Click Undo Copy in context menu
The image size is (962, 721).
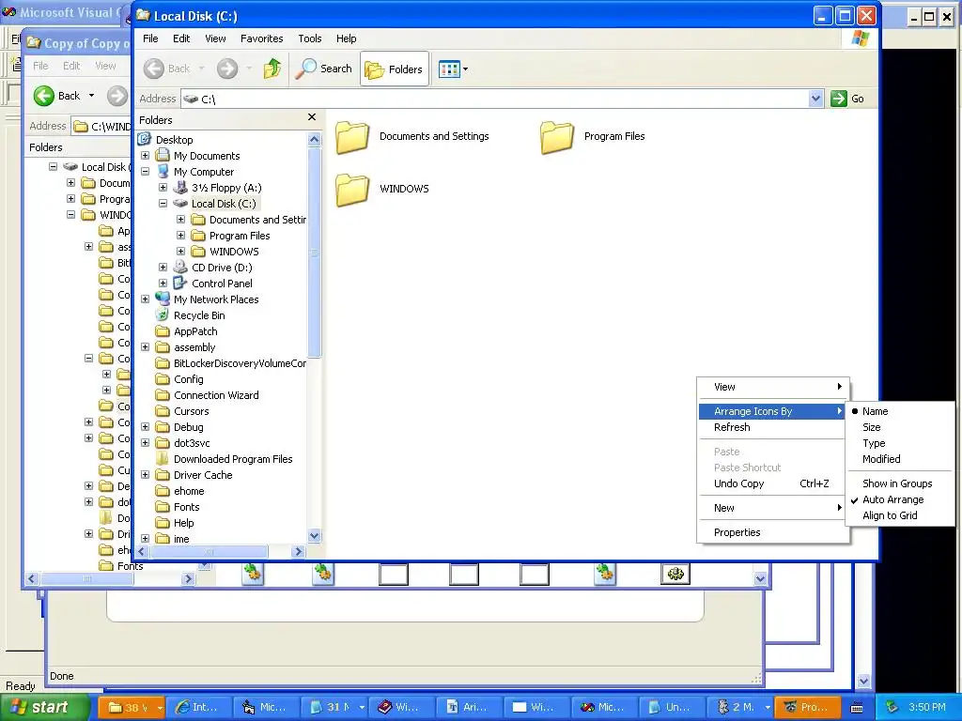(x=772, y=483)
